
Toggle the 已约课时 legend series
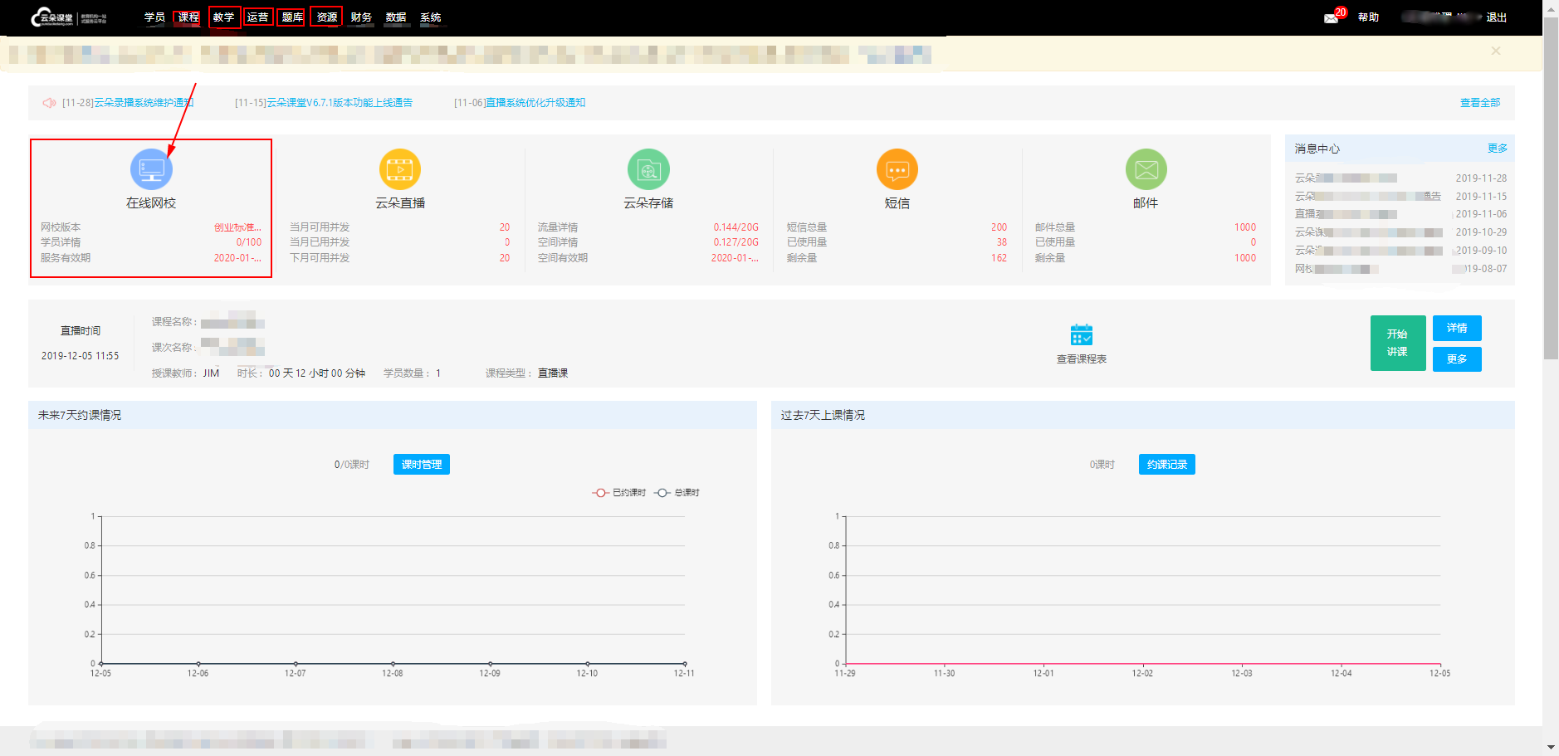(619, 493)
